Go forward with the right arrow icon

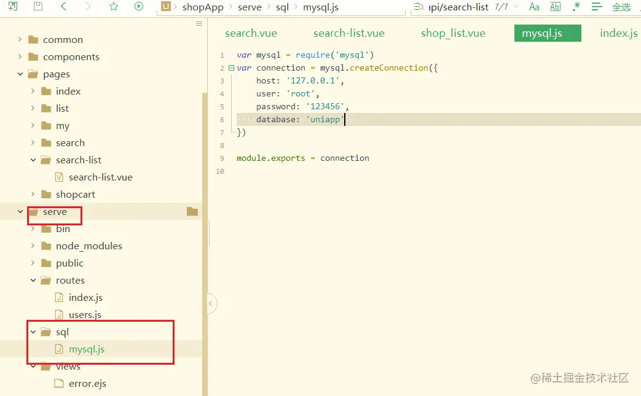[x=88, y=6]
